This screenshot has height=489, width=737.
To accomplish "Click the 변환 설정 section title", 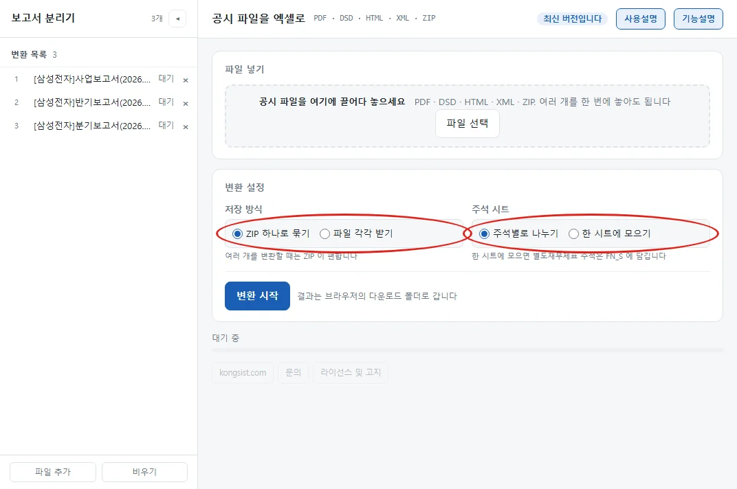I will coord(245,187).
